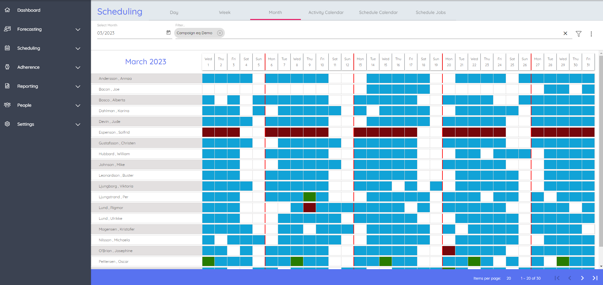Jump to the last page of results
The image size is (603, 285).
click(x=595, y=278)
